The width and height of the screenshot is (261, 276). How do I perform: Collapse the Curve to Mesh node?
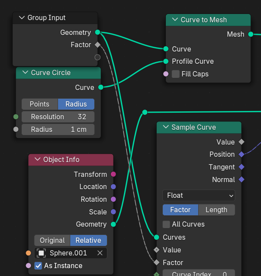tap(175, 20)
